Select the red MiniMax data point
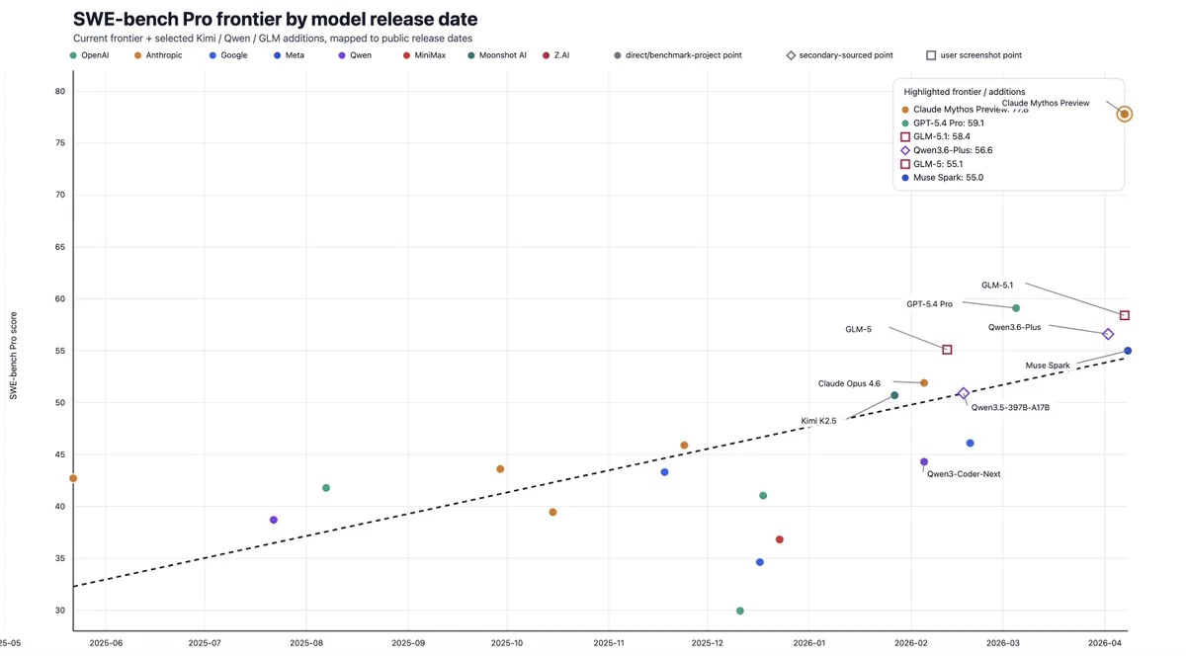1186x656 pixels. coord(780,539)
